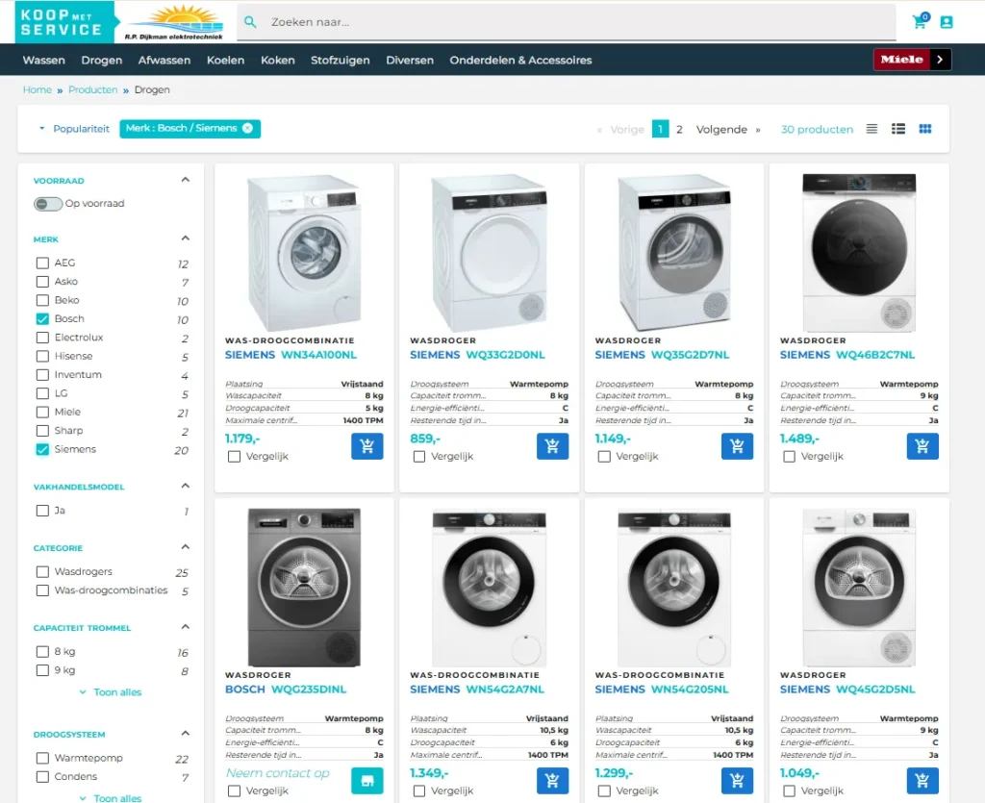
Task: Toggle the Op voorraad switch
Action: 48,204
